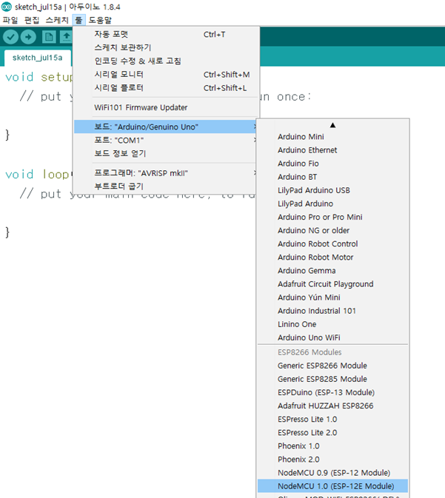Expand the 프로그래머: AVRISP mkII submenu

[166, 173]
